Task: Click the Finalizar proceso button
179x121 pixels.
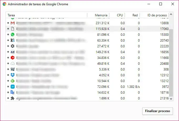Action: pyautogui.click(x=157, y=111)
